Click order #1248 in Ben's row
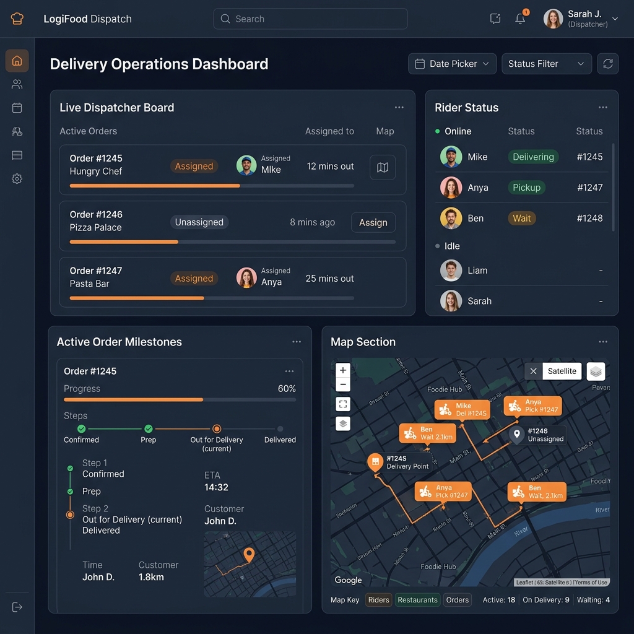Viewport: 634px width, 634px height. click(589, 219)
